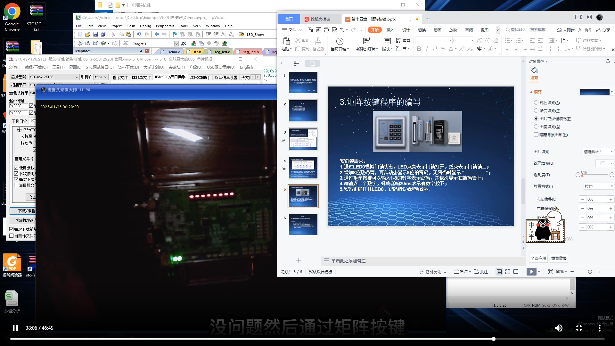Undo last action in WPS
615x346 pixels.
[x=342, y=30]
